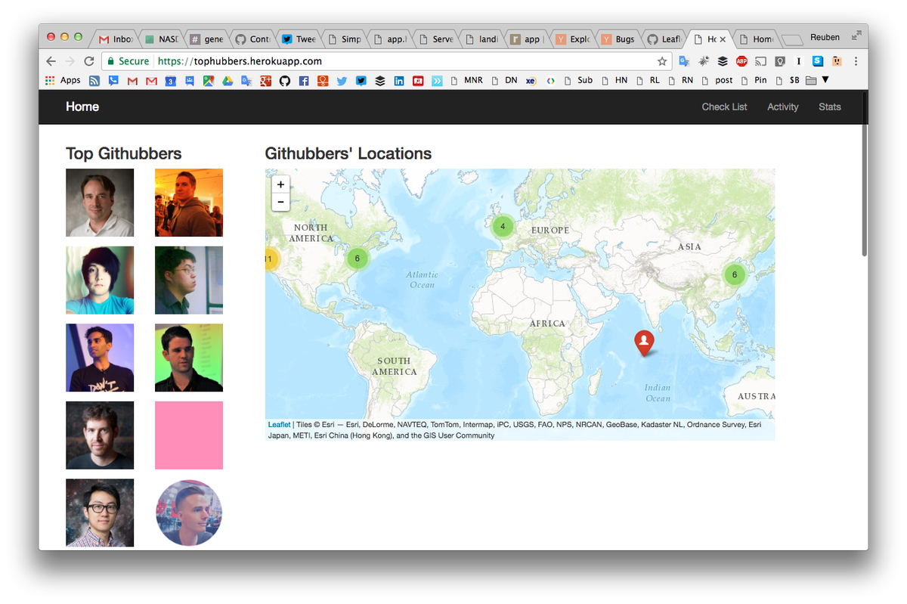907x604 pixels.
Task: Open the Google Drive bookmark
Action: coord(228,80)
